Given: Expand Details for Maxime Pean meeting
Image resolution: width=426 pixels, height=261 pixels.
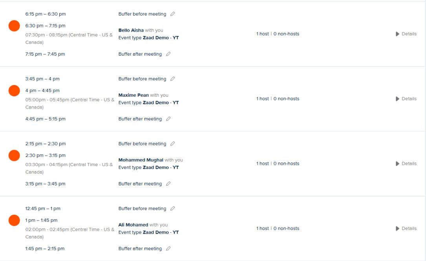Looking at the screenshot, I should point(406,99).
